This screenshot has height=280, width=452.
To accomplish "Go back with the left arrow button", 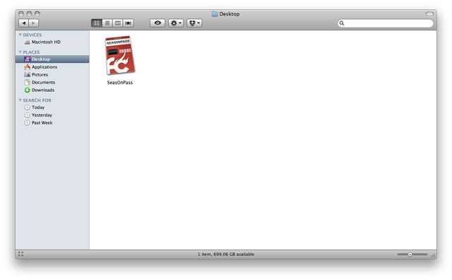I will (x=24, y=23).
